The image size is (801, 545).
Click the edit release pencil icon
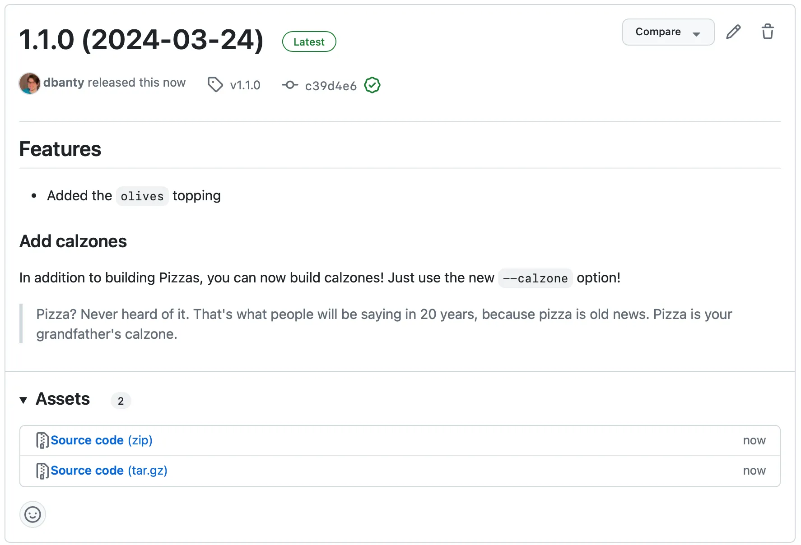[x=733, y=32]
